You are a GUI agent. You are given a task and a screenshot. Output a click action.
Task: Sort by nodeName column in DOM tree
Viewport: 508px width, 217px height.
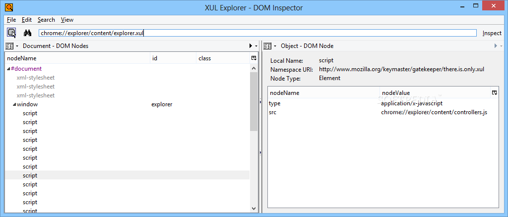coord(77,58)
